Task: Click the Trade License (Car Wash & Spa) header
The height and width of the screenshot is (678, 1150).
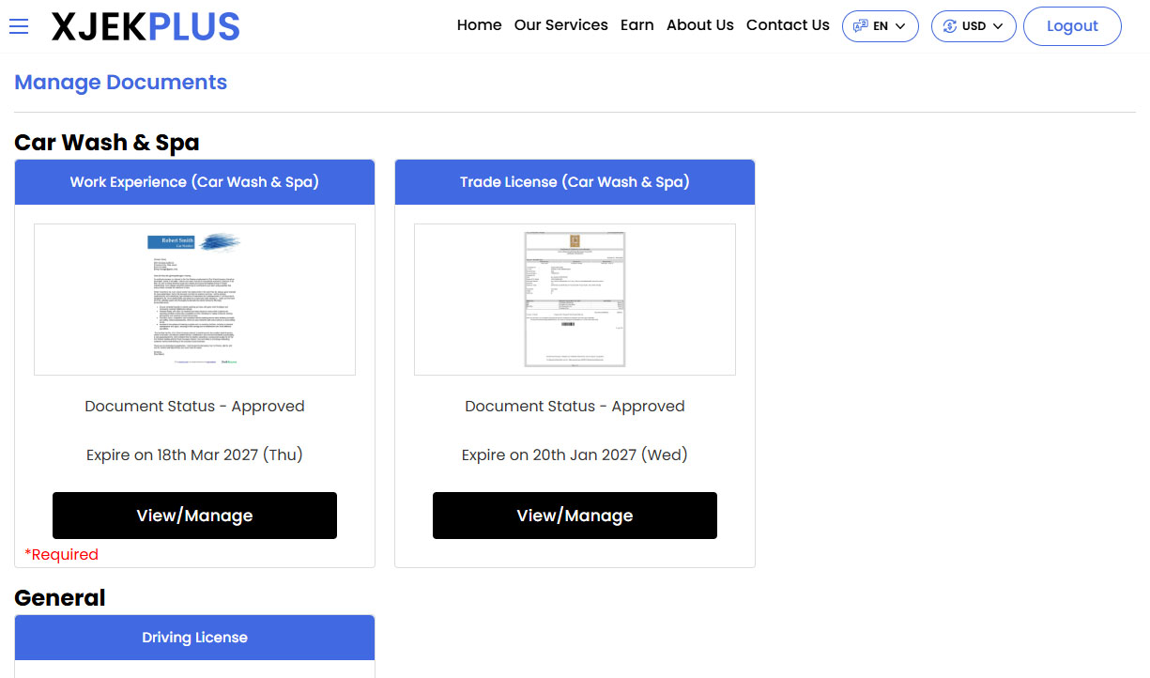Action: [x=575, y=181]
